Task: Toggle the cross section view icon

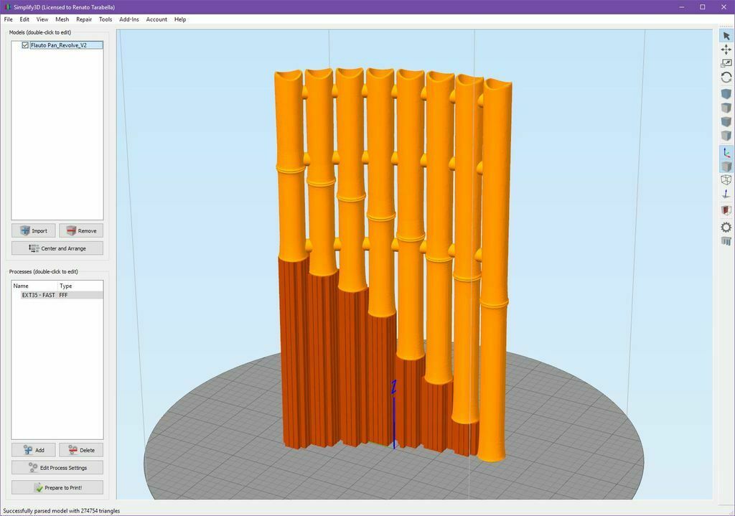Action: pyautogui.click(x=726, y=209)
